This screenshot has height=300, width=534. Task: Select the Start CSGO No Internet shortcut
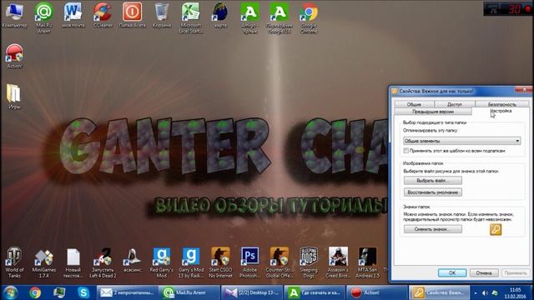click(220, 262)
